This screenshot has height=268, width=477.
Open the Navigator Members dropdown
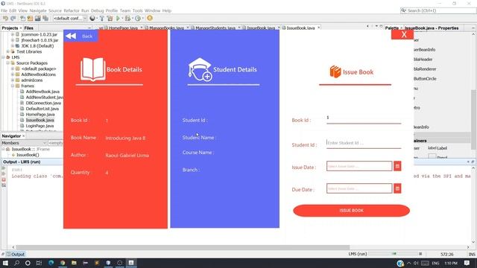click(x=24, y=143)
